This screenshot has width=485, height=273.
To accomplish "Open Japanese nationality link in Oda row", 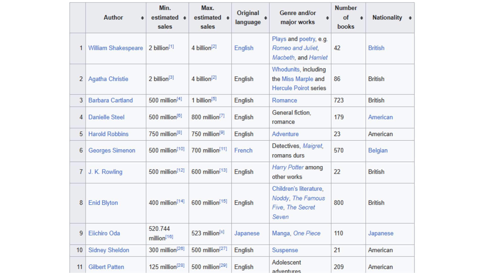I will (381, 233).
